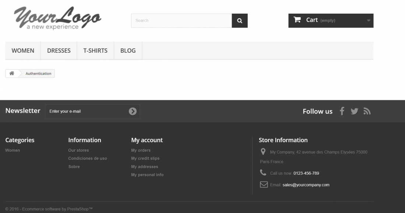405x213 pixels.
Task: Open My personal info link
Action: pyautogui.click(x=147, y=175)
